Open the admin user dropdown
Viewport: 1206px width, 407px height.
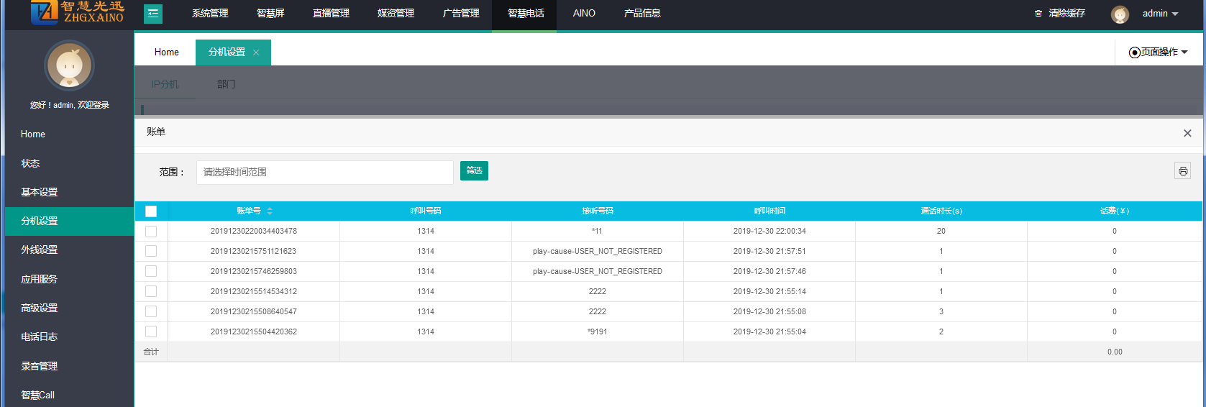click(x=1160, y=14)
